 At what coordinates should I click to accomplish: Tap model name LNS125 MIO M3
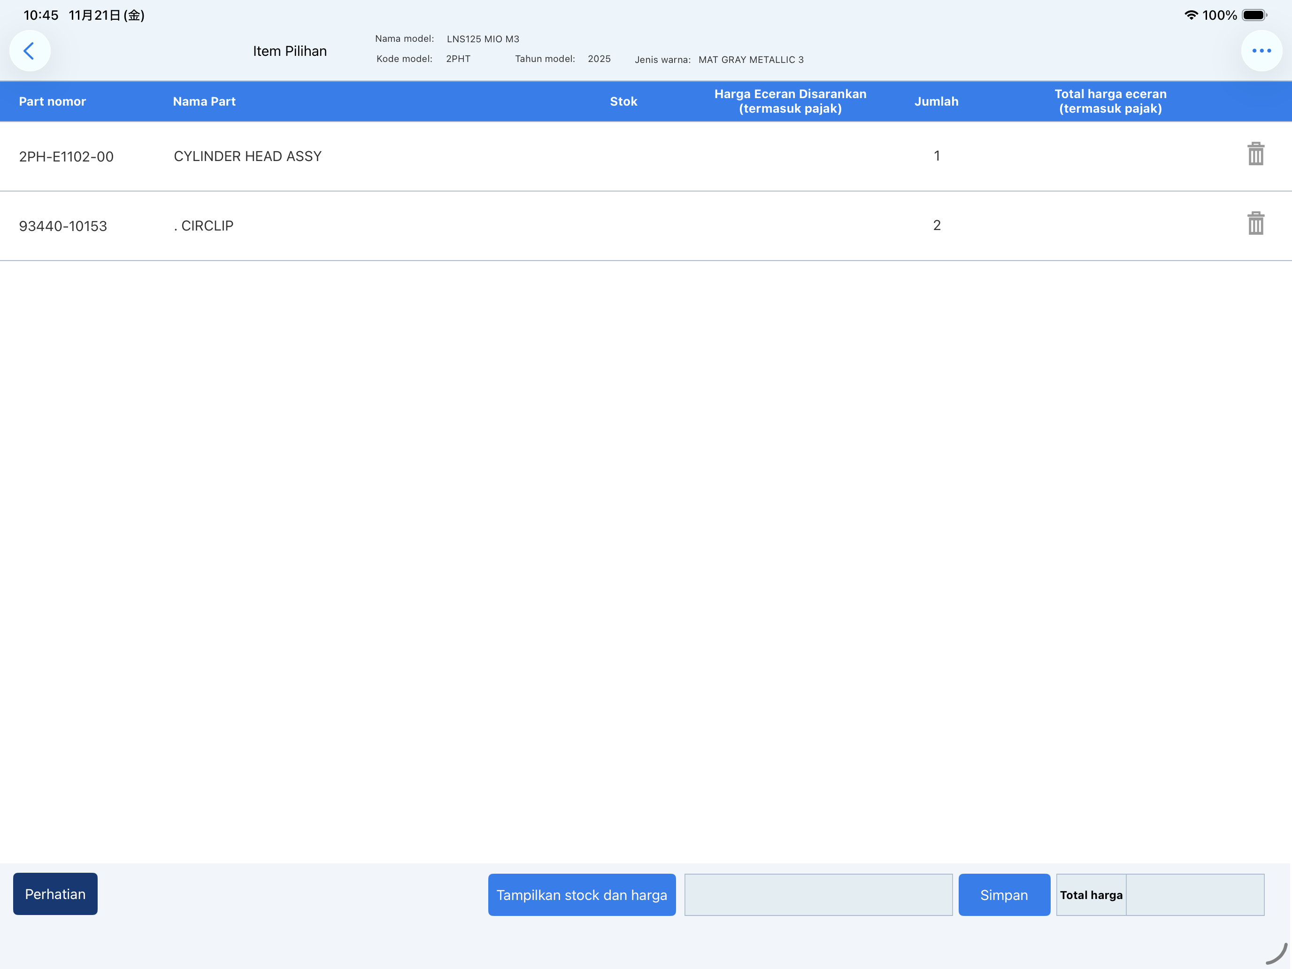(x=483, y=39)
